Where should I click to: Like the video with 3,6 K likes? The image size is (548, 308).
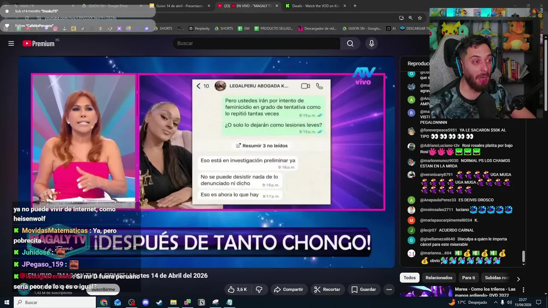pyautogui.click(x=237, y=290)
